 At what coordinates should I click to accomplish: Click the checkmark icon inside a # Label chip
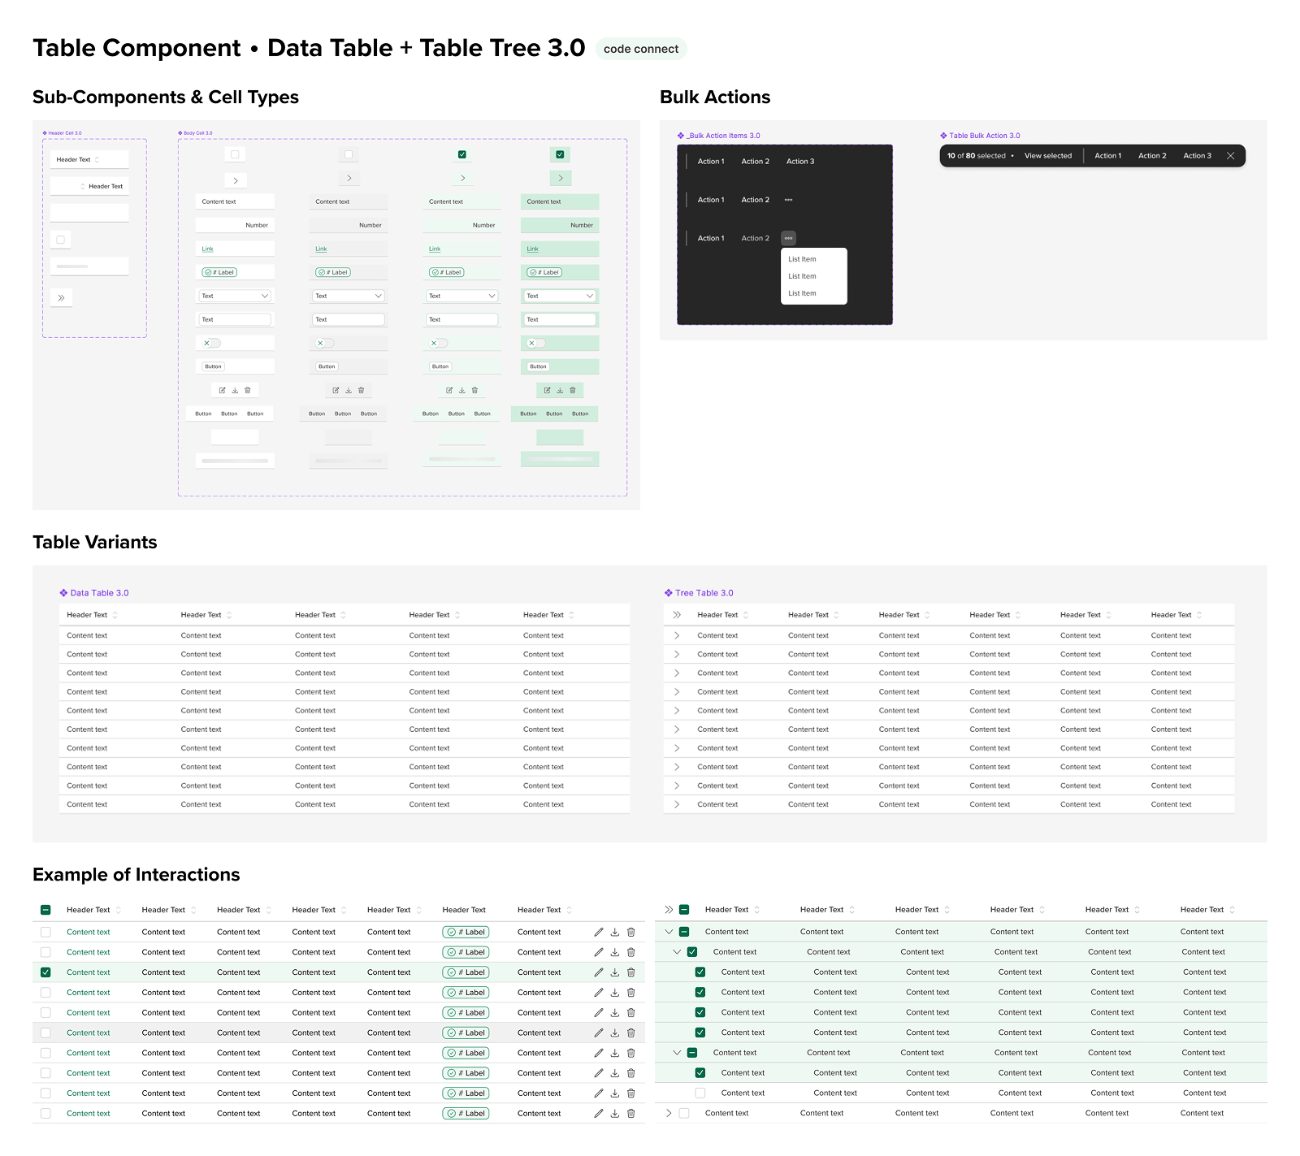click(x=209, y=272)
